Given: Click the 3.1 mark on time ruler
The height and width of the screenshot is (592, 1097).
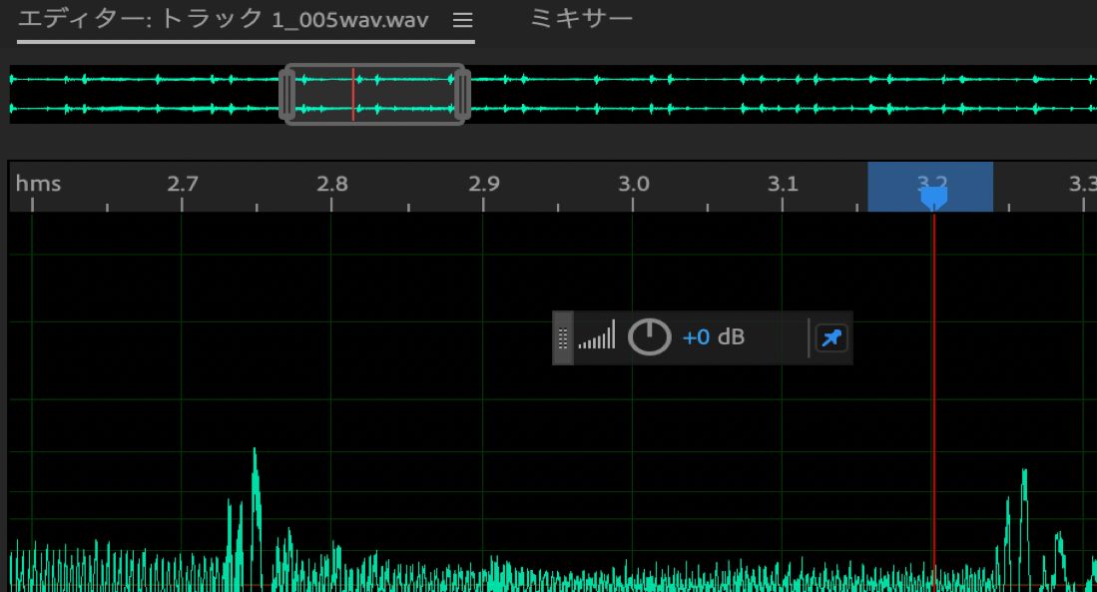Looking at the screenshot, I should (783, 184).
